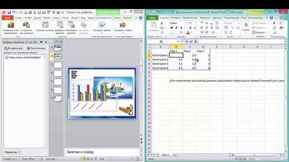
Task: Click Normal view icon in PowerPoint status bar
Action: pyautogui.click(x=84, y=159)
